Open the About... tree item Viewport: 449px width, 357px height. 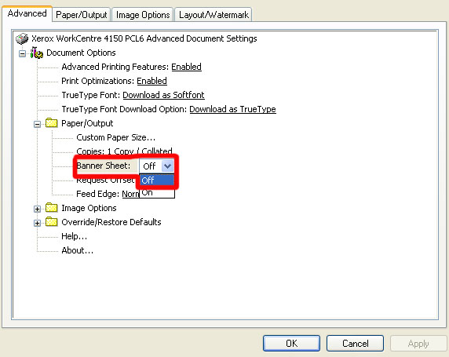77,250
